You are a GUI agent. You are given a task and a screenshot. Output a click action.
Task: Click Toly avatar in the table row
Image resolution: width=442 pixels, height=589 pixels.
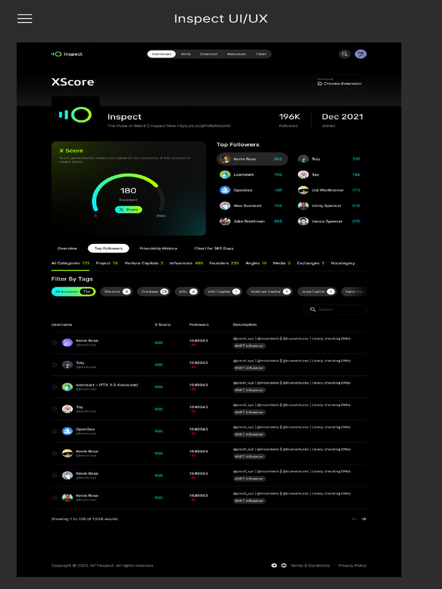click(67, 365)
